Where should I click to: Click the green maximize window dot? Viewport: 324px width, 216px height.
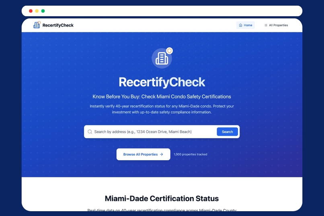[x=43, y=11]
